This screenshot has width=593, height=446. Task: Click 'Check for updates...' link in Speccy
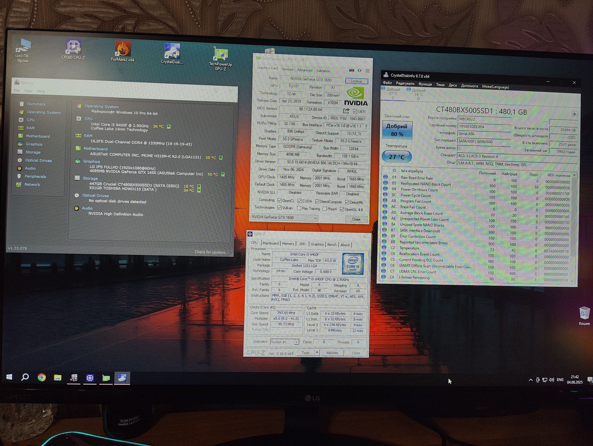tap(211, 252)
